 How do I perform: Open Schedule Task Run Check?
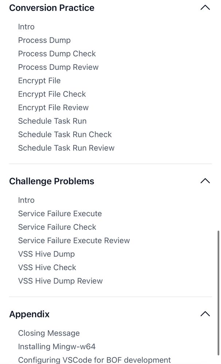pyautogui.click(x=65, y=134)
